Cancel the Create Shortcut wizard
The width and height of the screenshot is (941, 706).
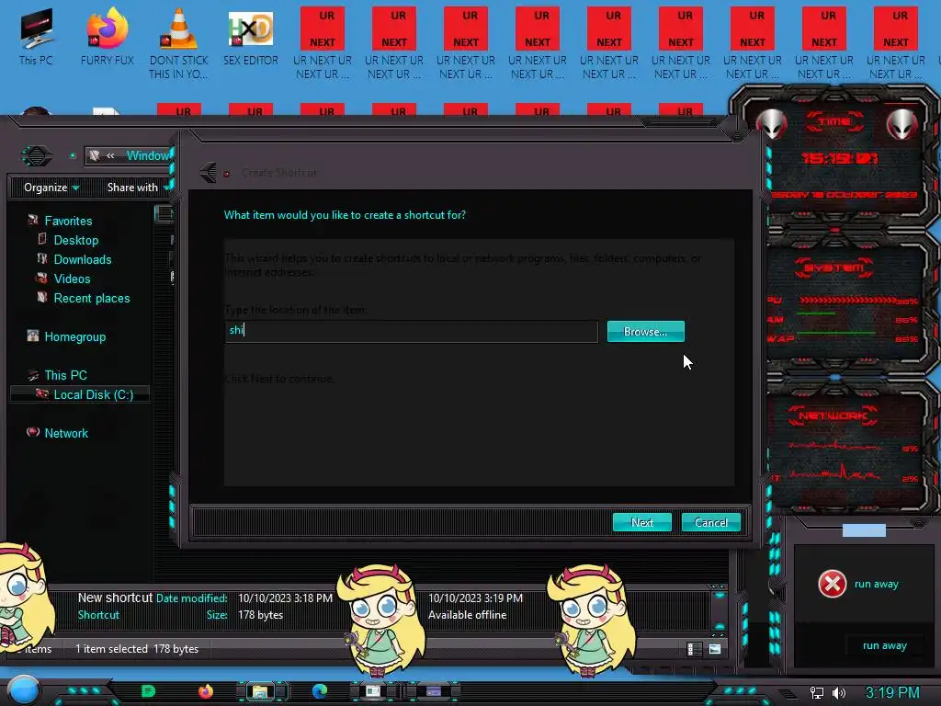[x=710, y=522]
